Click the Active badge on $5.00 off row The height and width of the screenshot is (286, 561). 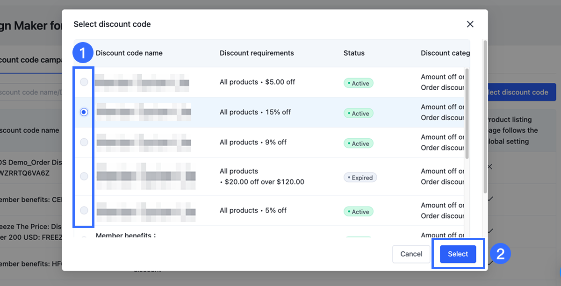359,83
